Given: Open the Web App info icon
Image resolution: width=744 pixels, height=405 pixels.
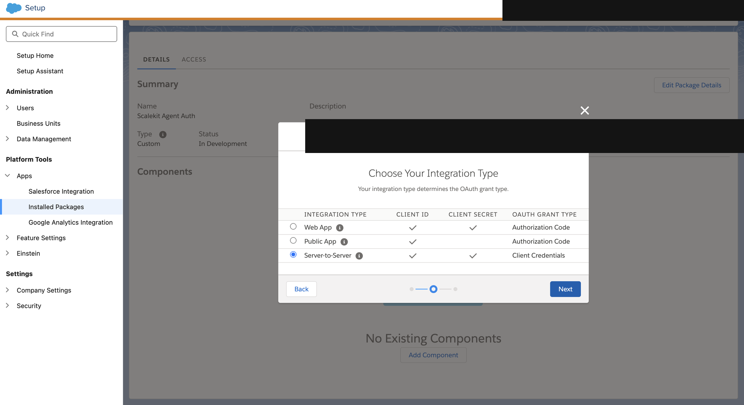Looking at the screenshot, I should point(340,228).
